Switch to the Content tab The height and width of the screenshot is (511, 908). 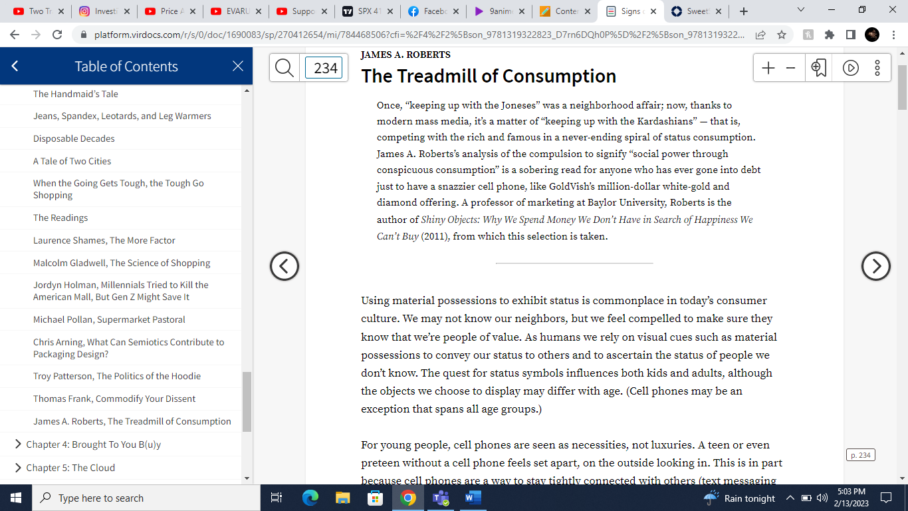click(x=564, y=11)
